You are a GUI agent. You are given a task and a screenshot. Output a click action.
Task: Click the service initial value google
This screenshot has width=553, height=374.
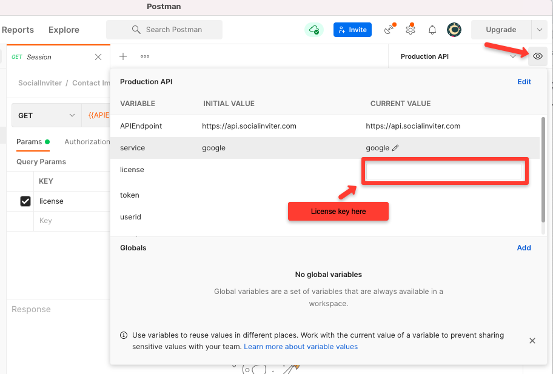point(213,148)
